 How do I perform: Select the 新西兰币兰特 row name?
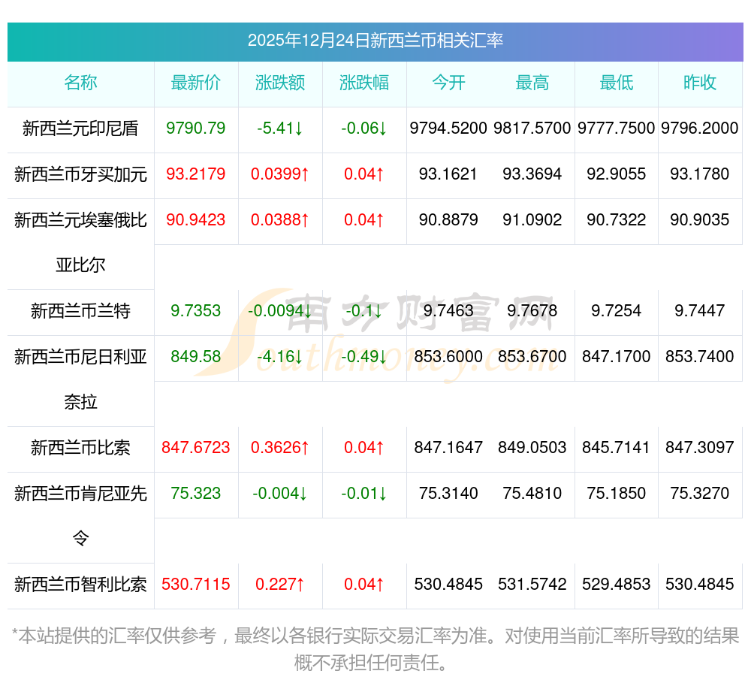point(80,311)
